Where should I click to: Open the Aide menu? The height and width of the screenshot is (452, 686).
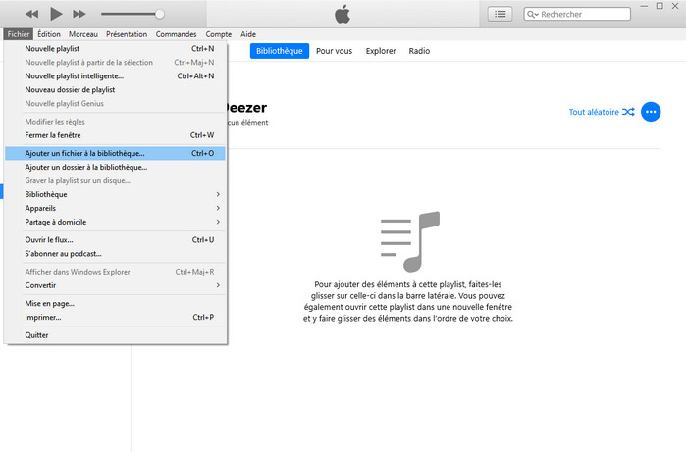coord(248,34)
